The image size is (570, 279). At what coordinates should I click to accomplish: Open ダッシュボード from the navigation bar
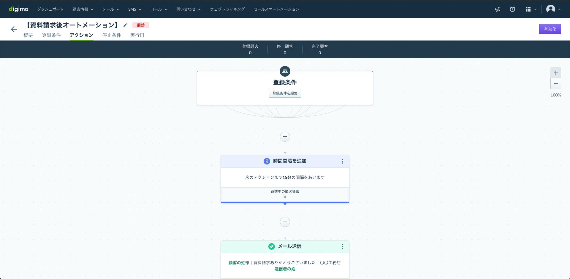[x=50, y=9]
